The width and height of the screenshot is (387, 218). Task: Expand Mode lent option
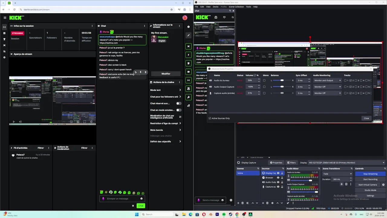coord(166,90)
